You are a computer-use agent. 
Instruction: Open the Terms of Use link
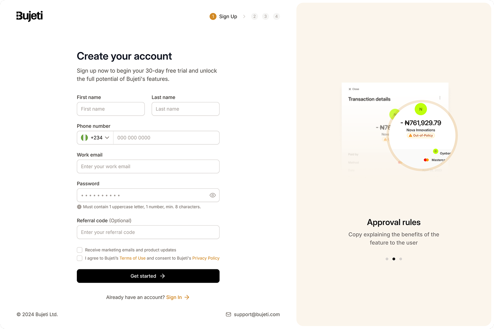132,258
